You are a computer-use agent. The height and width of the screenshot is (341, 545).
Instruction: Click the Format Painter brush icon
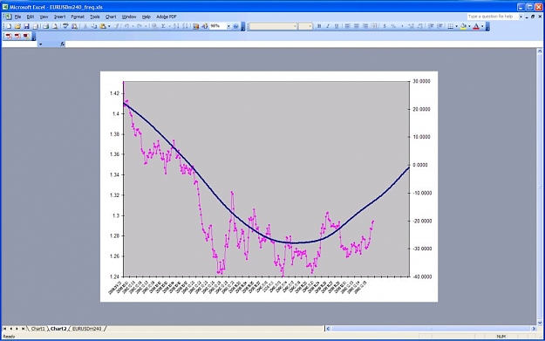click(x=117, y=26)
